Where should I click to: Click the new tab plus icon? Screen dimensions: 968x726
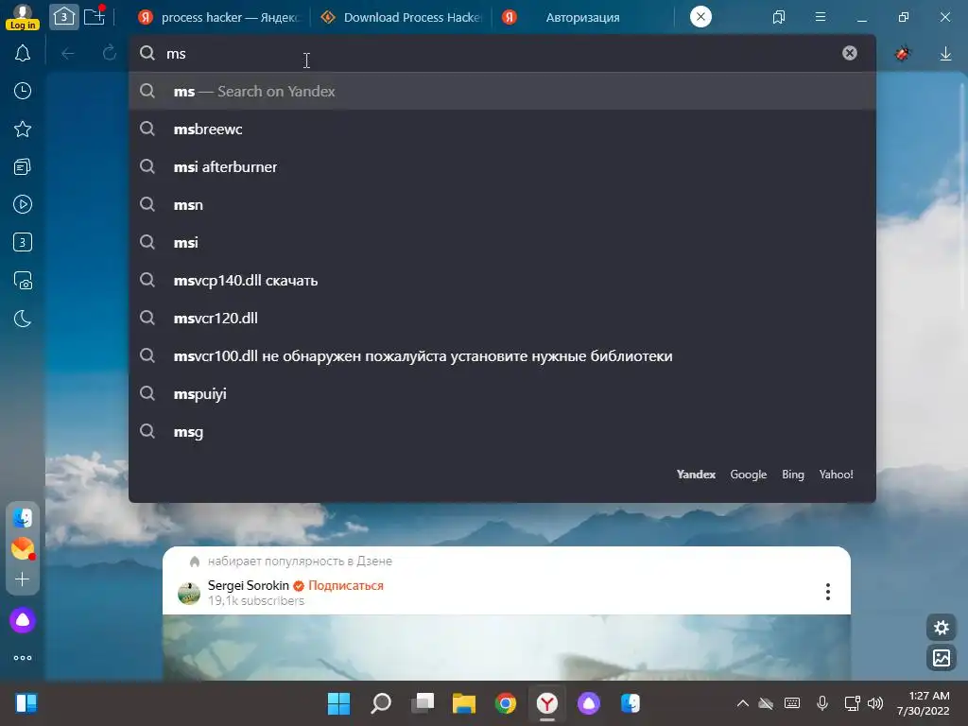[x=95, y=17]
